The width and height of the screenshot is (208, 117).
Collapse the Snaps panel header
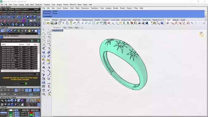click(x=20, y=87)
